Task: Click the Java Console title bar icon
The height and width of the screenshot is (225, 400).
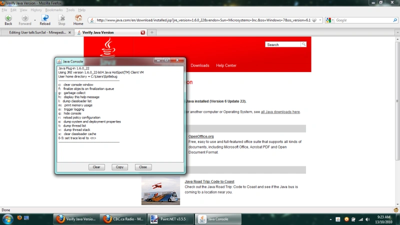Action: coord(59,61)
